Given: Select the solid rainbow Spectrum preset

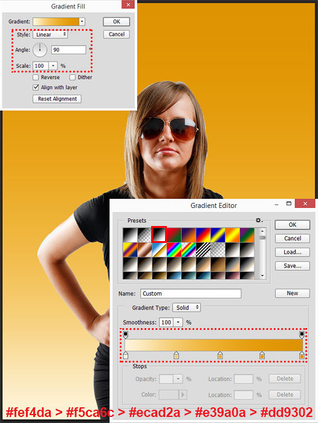Looking at the screenshot, I should point(174,250).
